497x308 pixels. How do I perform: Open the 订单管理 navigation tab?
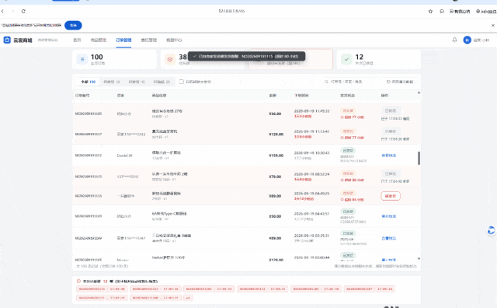coord(123,40)
